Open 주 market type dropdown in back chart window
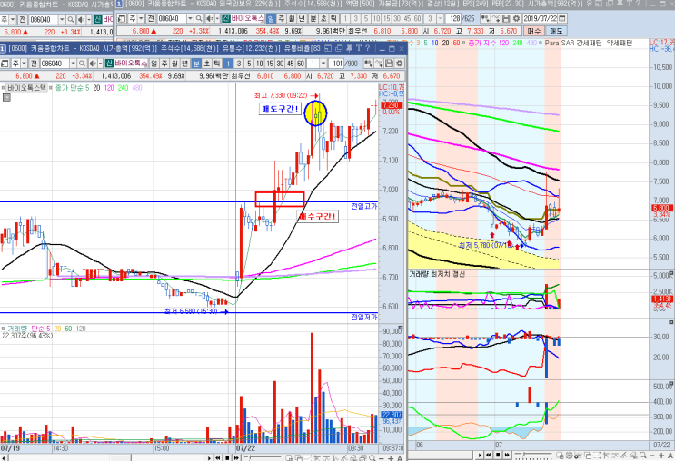This screenshot has height=461, width=675. pyautogui.click(x=141, y=18)
